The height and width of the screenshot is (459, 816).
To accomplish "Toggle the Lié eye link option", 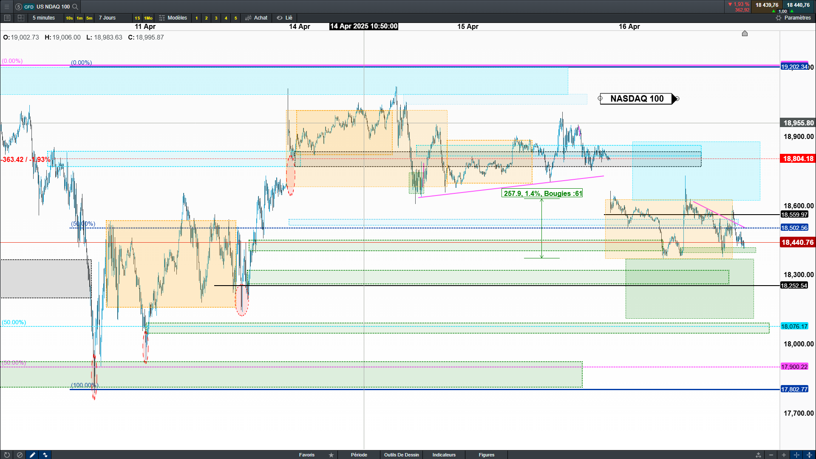I will [284, 18].
